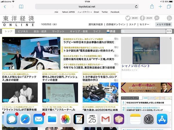This screenshot has width=174, height=130.
Task: Tap the toyokeizai.net address bar
Action: pyautogui.click(x=87, y=7)
